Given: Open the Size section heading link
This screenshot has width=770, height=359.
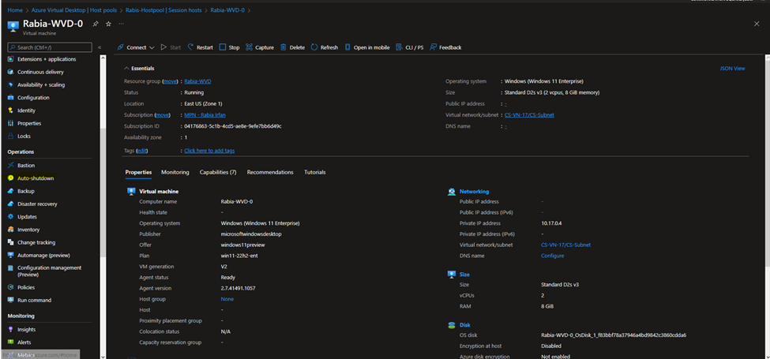Looking at the screenshot, I should point(464,275).
